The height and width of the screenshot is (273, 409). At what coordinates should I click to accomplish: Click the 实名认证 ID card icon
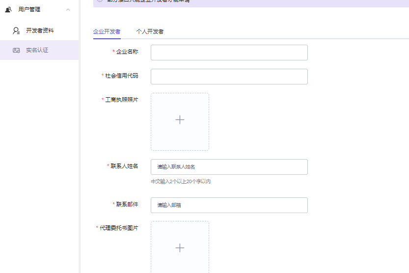(x=16, y=50)
